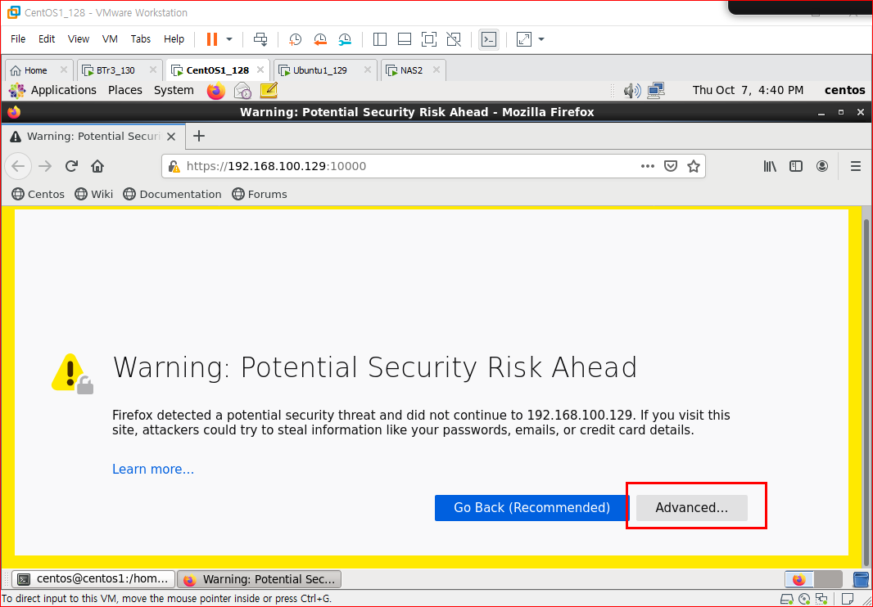The width and height of the screenshot is (873, 607).
Task: Close the Firefox warning tab
Action: 171,137
